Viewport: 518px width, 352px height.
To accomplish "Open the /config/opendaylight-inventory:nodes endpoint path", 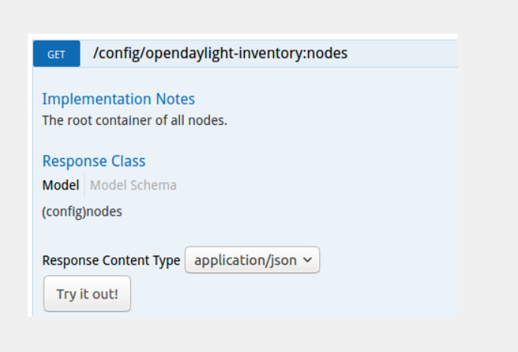I will 220,53.
